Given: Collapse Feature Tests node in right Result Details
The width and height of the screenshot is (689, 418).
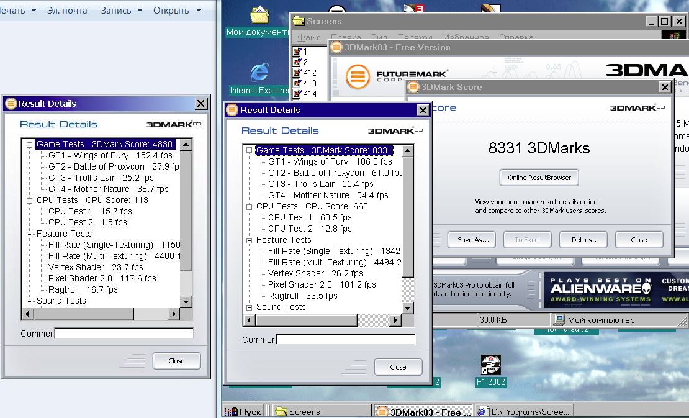Looking at the screenshot, I should 249,240.
